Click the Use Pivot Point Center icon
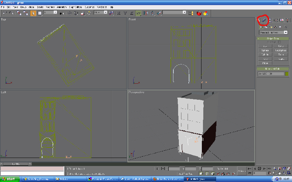The image size is (292, 182). pyautogui.click(x=111, y=13)
